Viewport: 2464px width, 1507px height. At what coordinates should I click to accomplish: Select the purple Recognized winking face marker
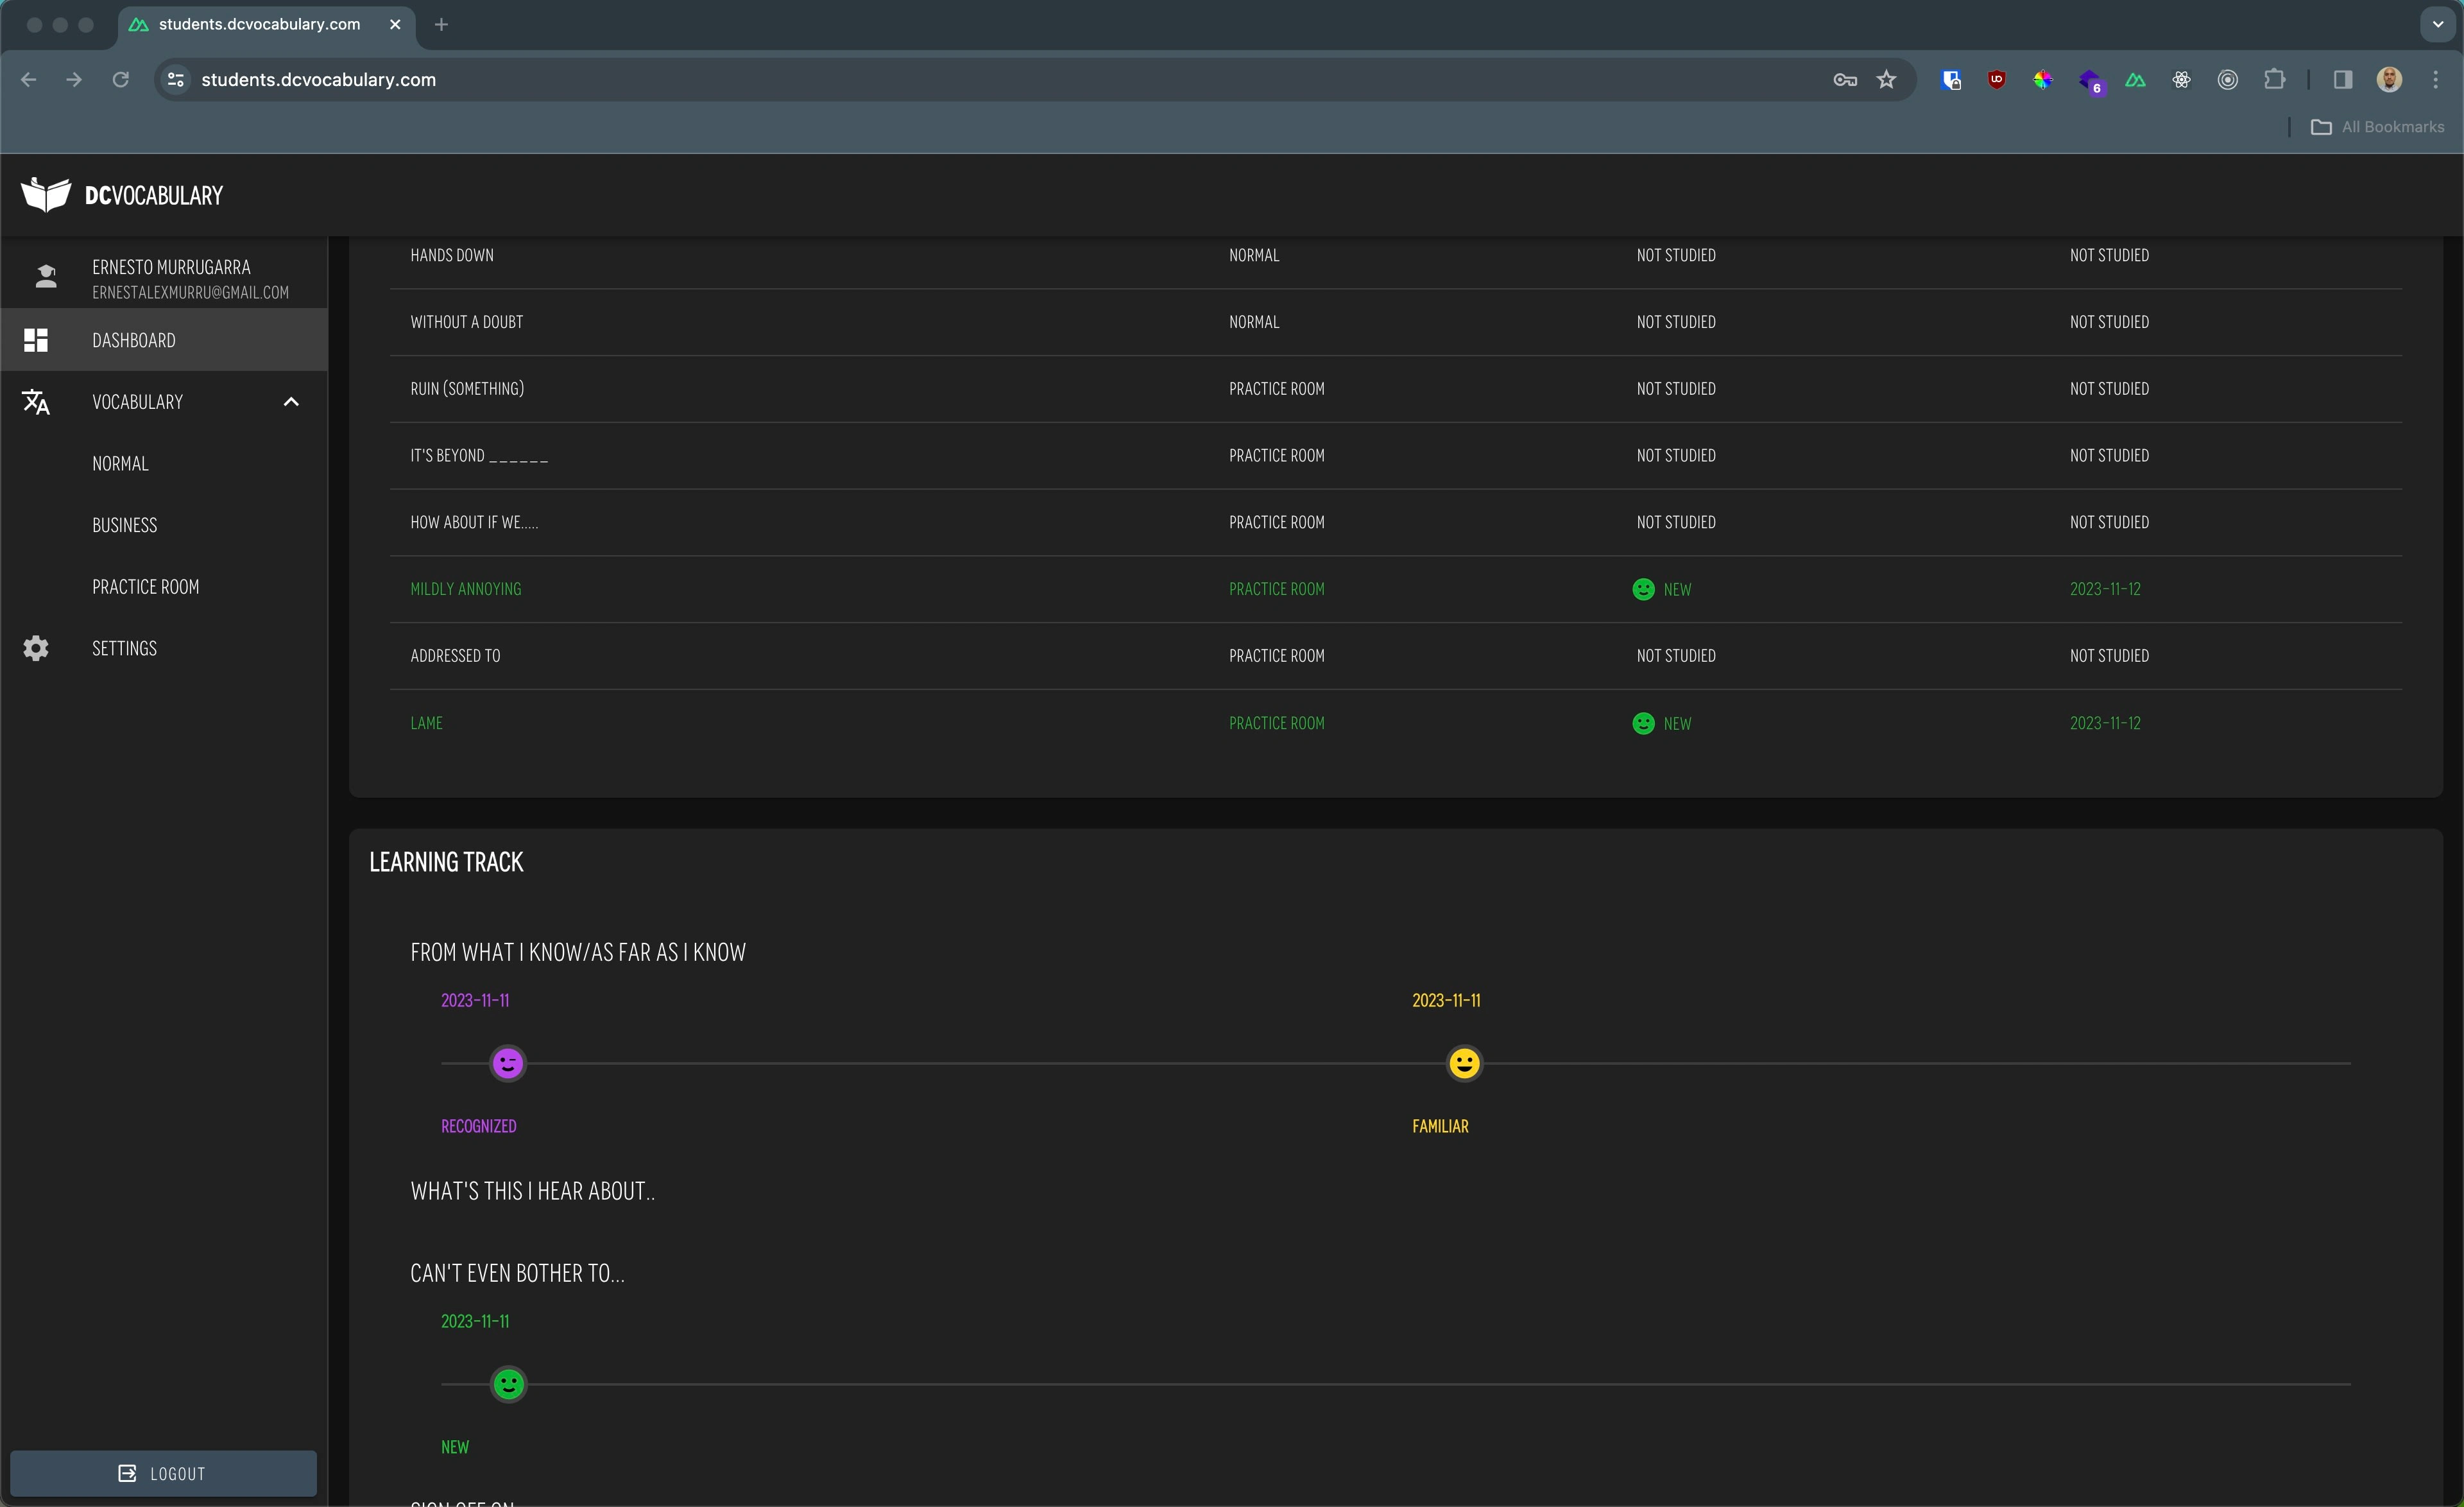[x=508, y=1063]
